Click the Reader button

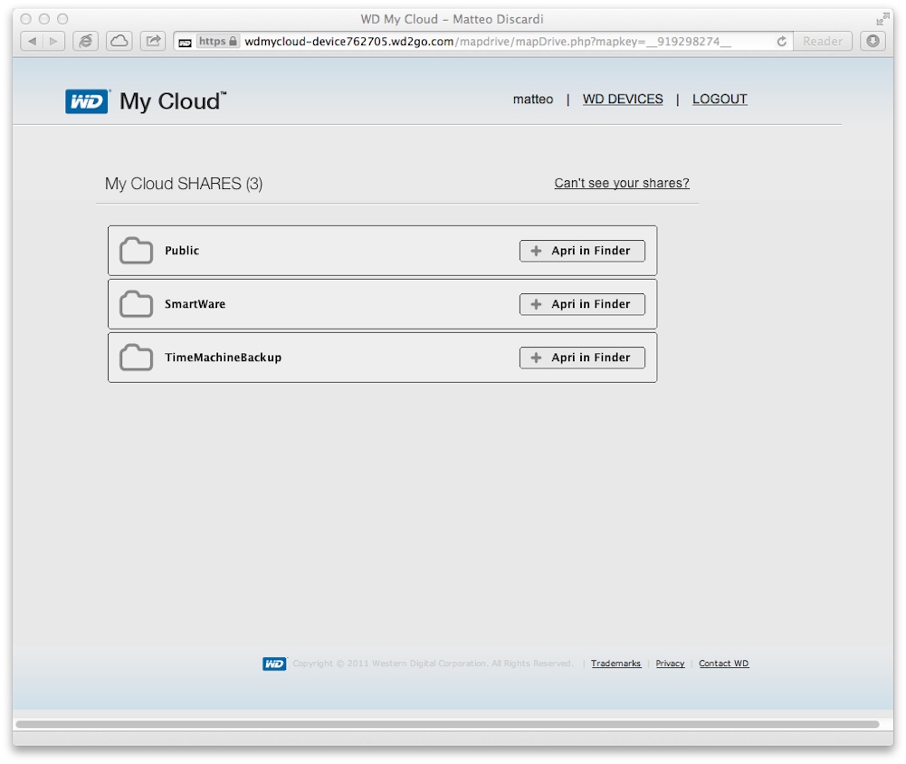[822, 41]
